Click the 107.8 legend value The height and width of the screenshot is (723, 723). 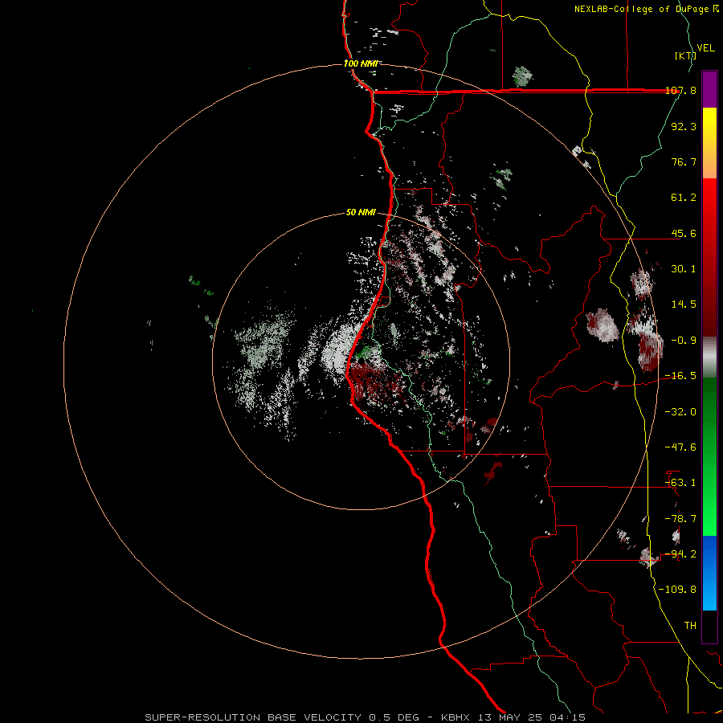681,90
